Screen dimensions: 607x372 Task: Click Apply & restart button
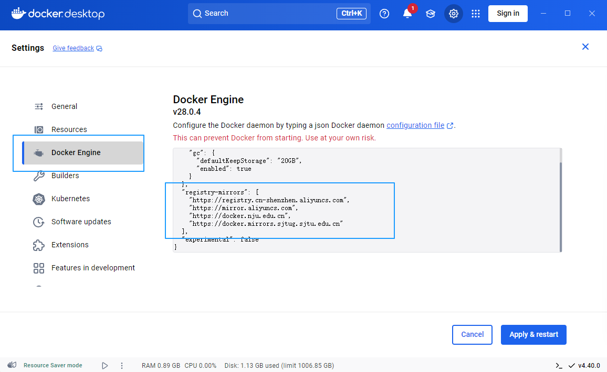coord(533,335)
